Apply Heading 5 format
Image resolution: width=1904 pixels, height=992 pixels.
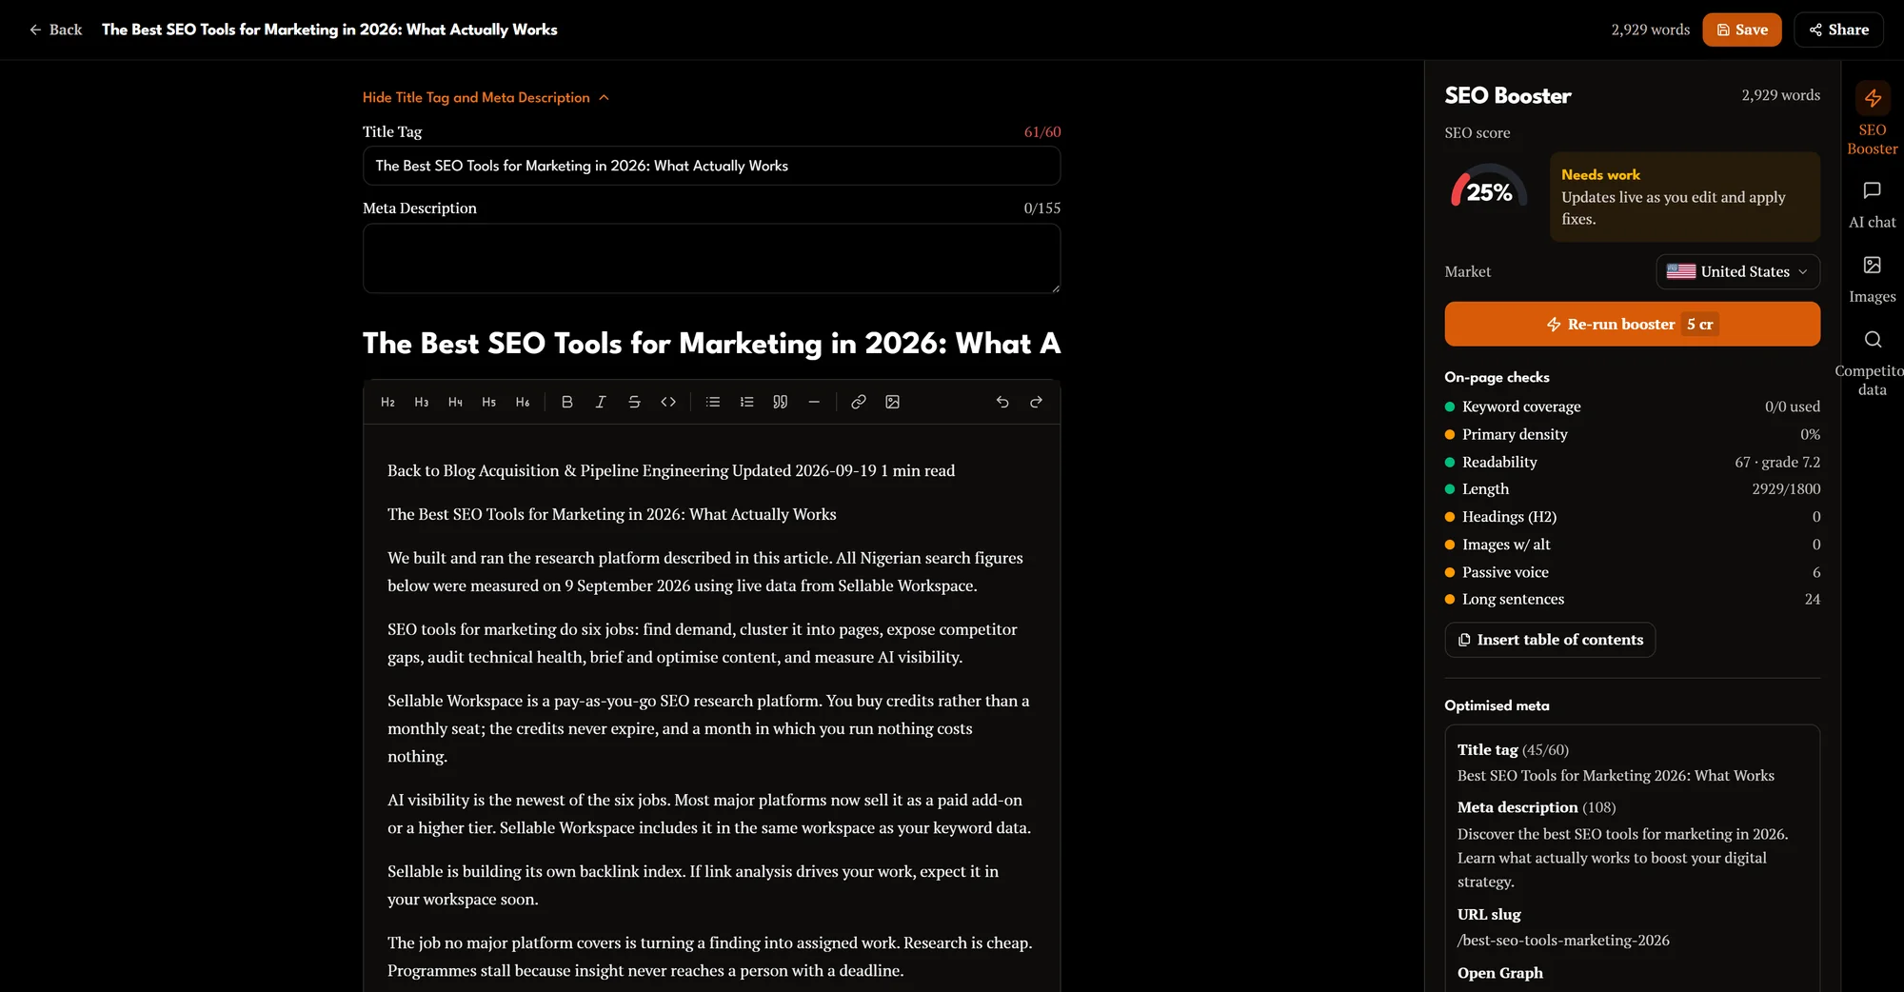(489, 402)
